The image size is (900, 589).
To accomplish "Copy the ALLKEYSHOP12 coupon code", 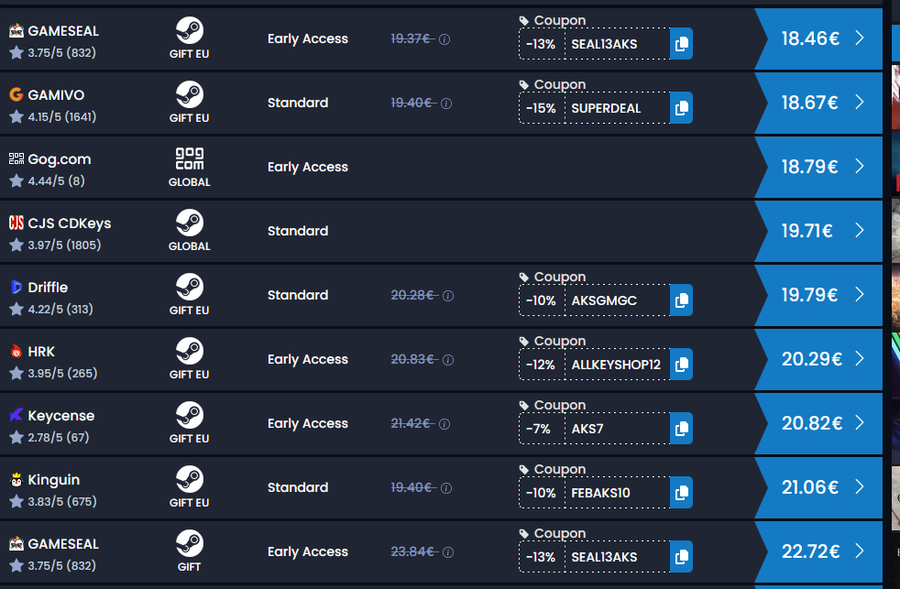I will coord(681,365).
